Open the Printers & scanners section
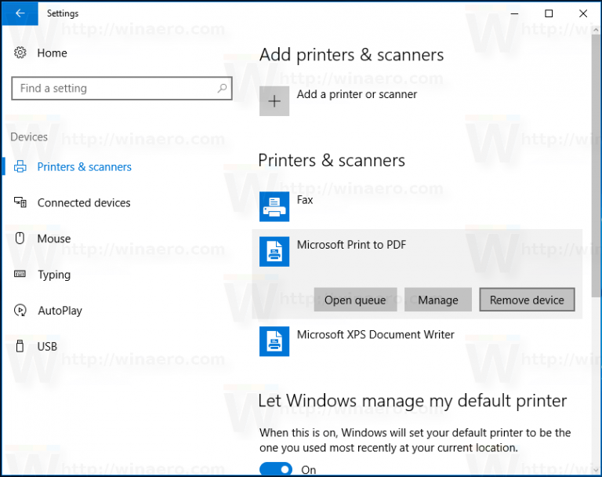Screen dimensions: 602x477 [84, 167]
